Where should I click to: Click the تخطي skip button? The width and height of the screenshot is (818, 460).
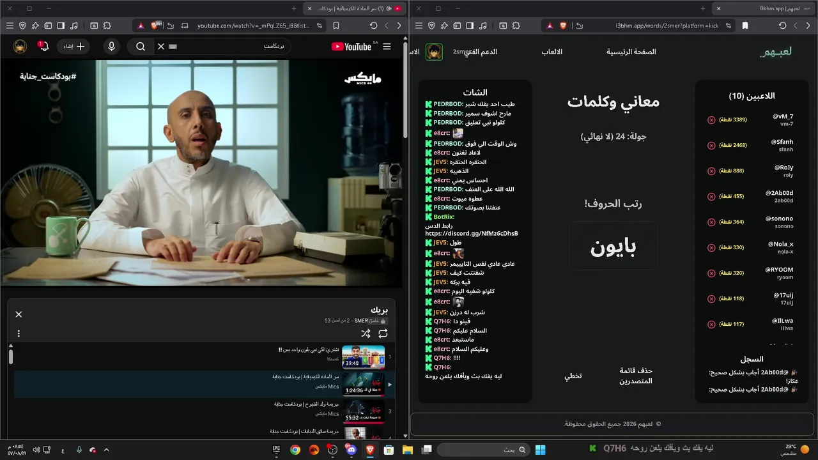point(573,376)
